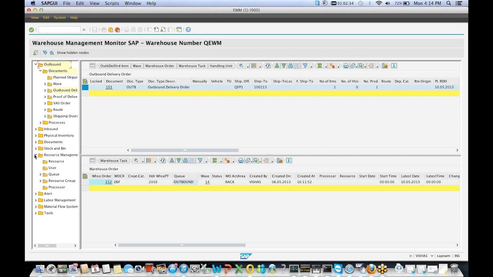Image resolution: width=493 pixels, height=277 pixels.
Task: Expand the Inbound tree node
Action: [x=36, y=129]
